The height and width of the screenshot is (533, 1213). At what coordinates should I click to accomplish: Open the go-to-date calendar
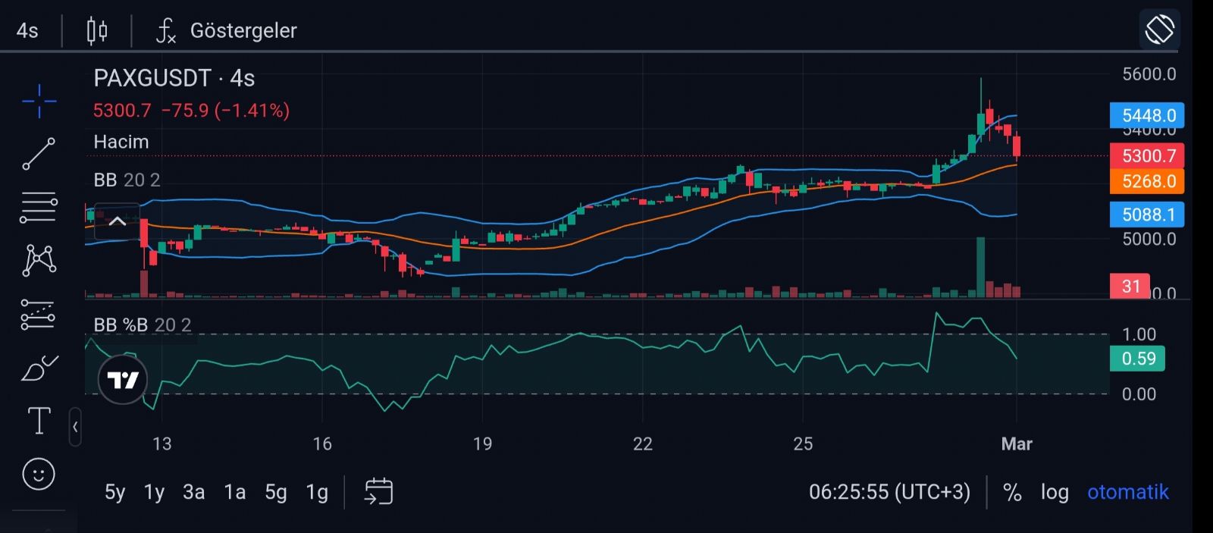[378, 491]
